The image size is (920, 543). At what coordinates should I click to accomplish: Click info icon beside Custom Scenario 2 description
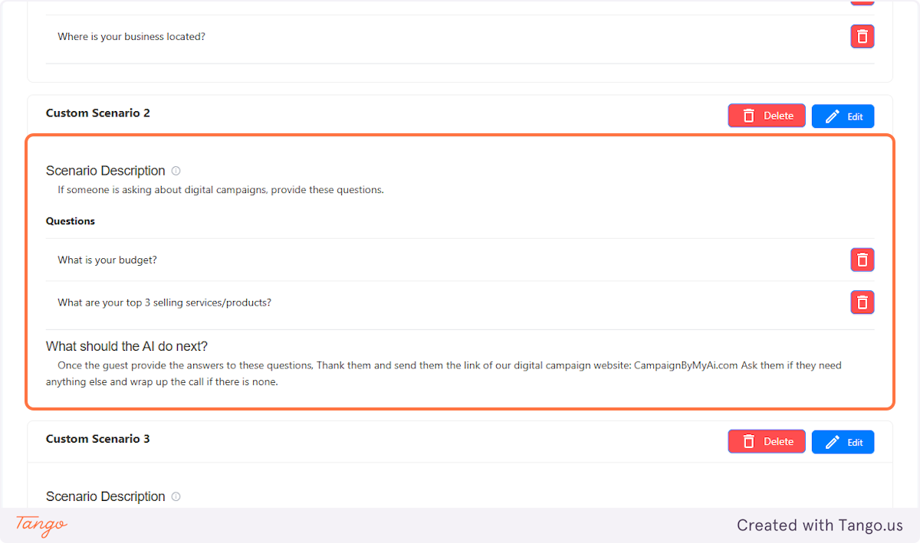[176, 171]
